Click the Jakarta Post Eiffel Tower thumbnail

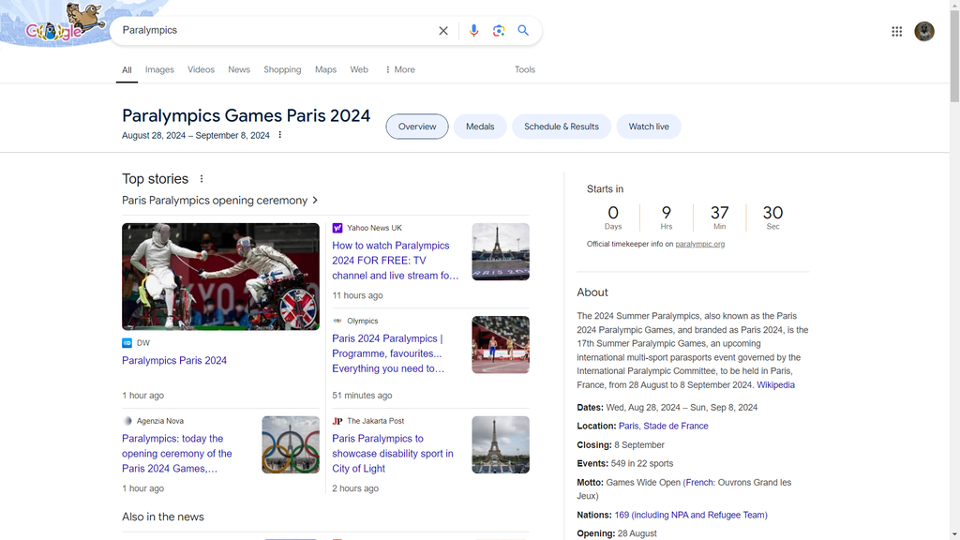[501, 444]
